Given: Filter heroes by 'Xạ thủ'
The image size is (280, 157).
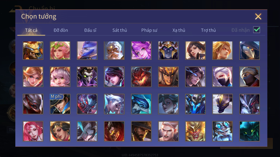Looking at the screenshot, I should [179, 30].
